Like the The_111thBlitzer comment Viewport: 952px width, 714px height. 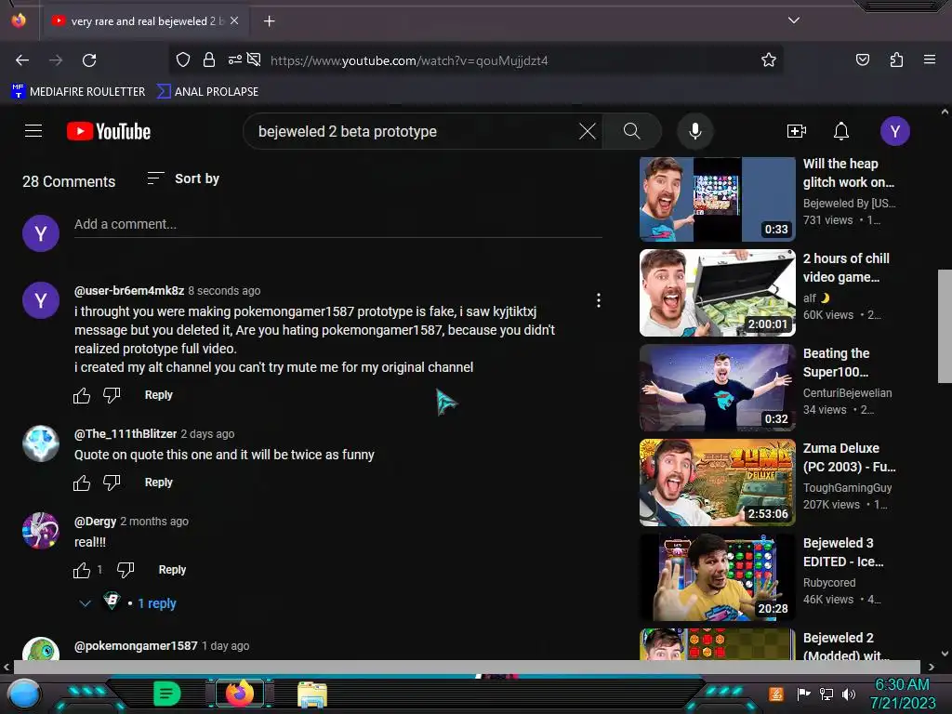[82, 483]
